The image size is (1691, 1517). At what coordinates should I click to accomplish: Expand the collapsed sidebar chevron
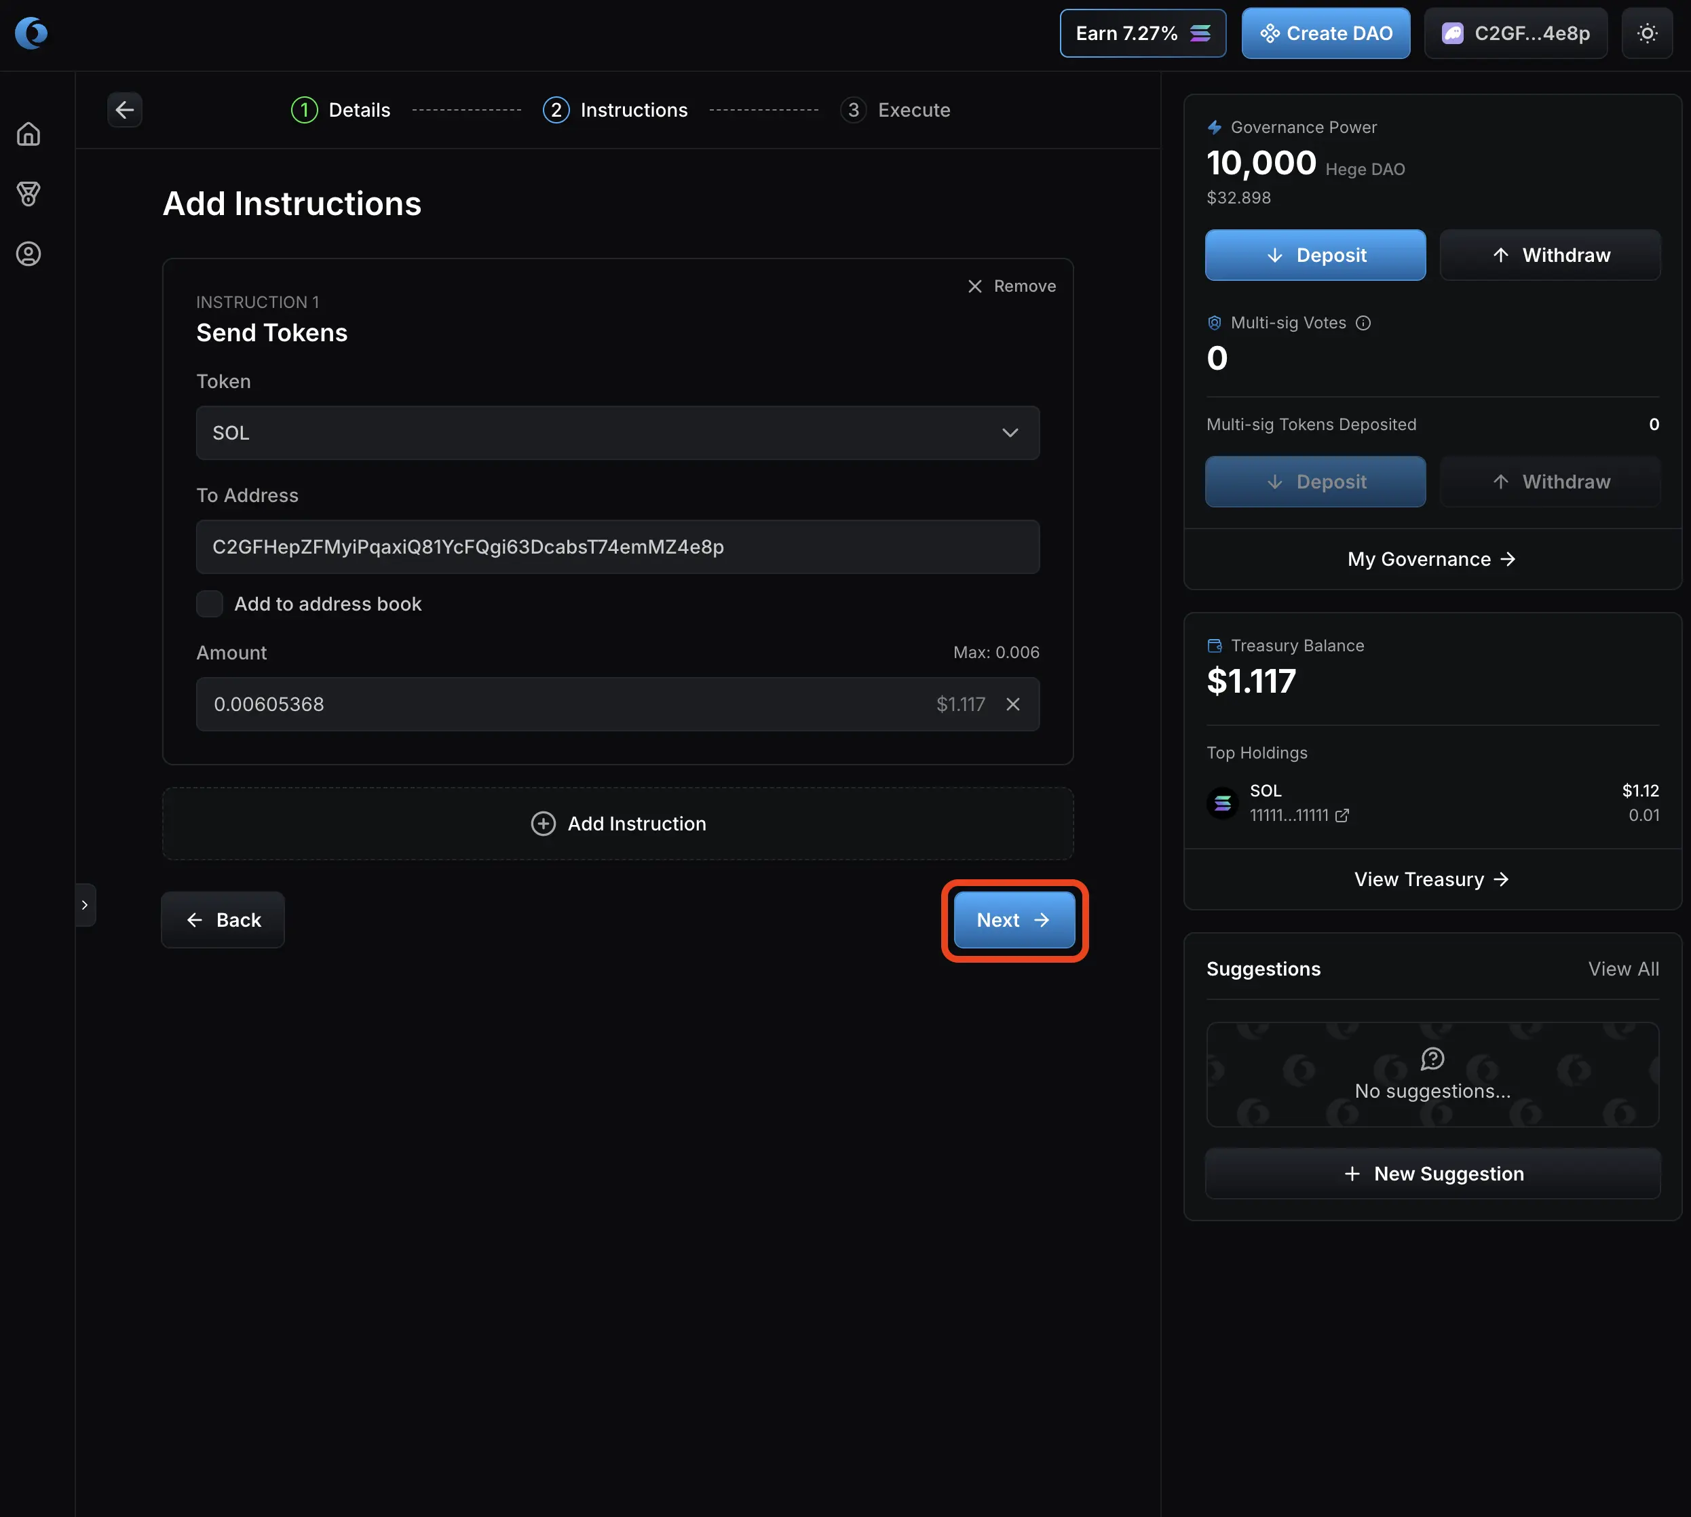[x=85, y=905]
